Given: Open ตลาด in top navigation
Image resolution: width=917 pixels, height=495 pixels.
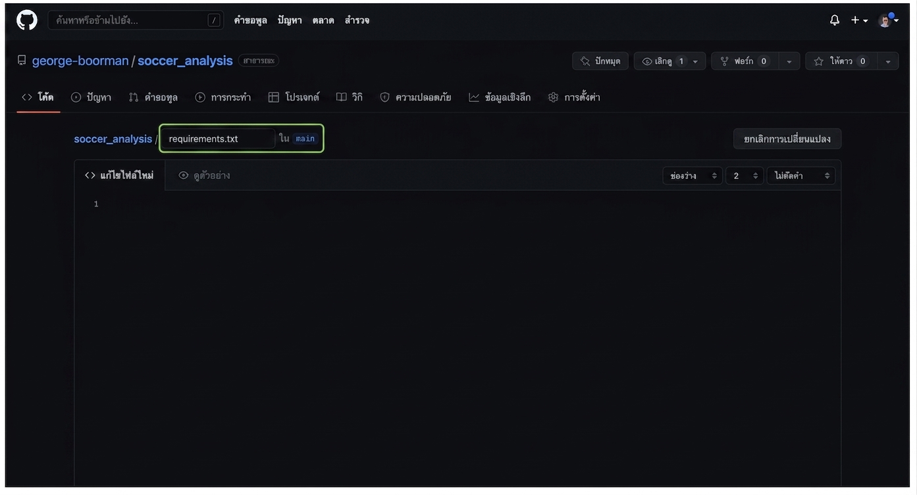Looking at the screenshot, I should point(323,20).
